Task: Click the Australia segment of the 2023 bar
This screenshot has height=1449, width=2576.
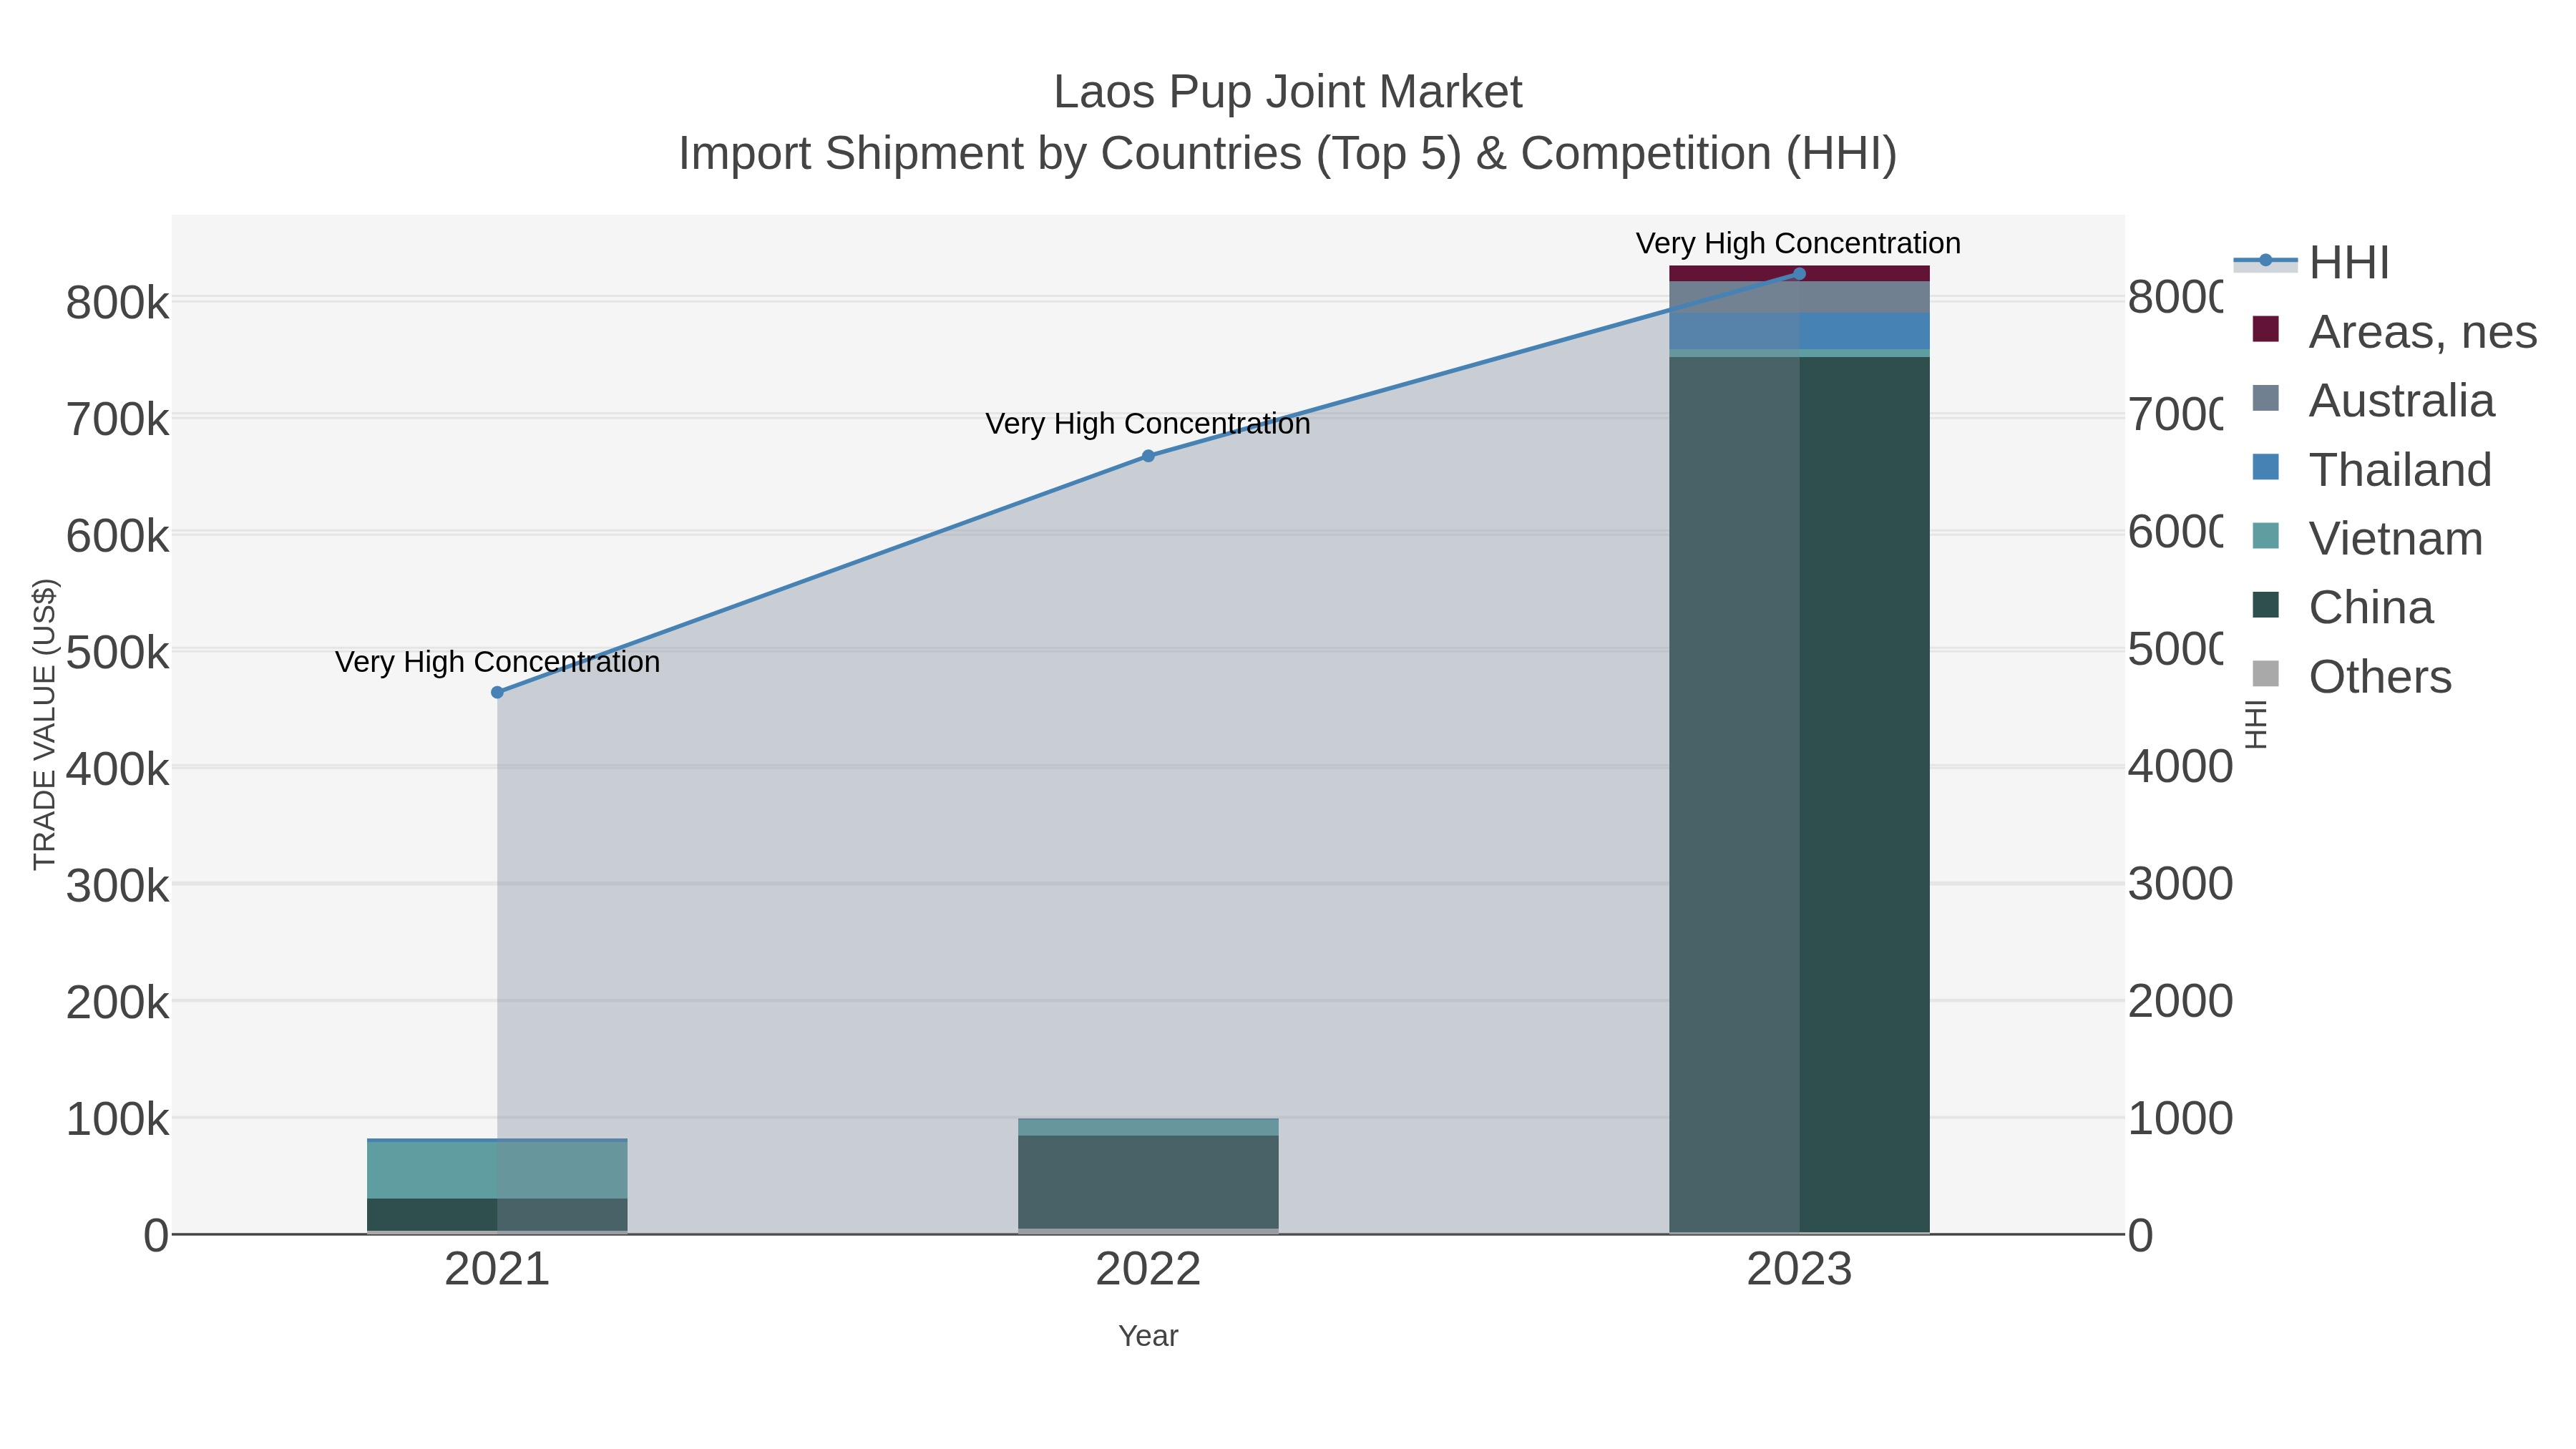Action: pos(1799,297)
